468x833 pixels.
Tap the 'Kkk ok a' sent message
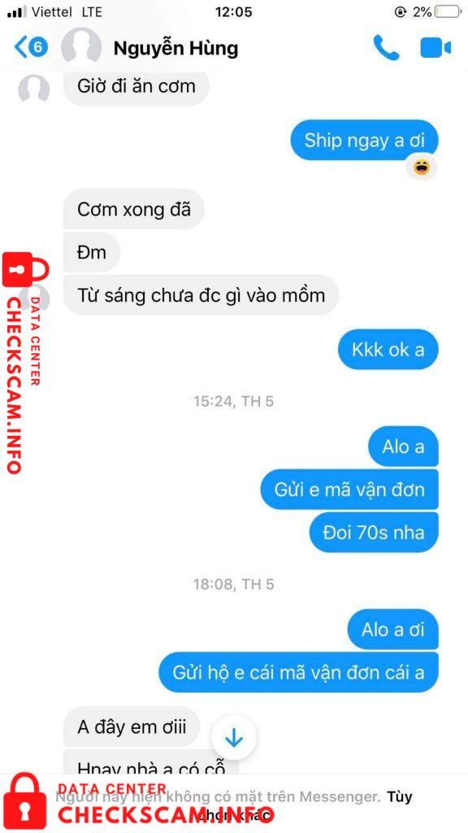tap(388, 350)
